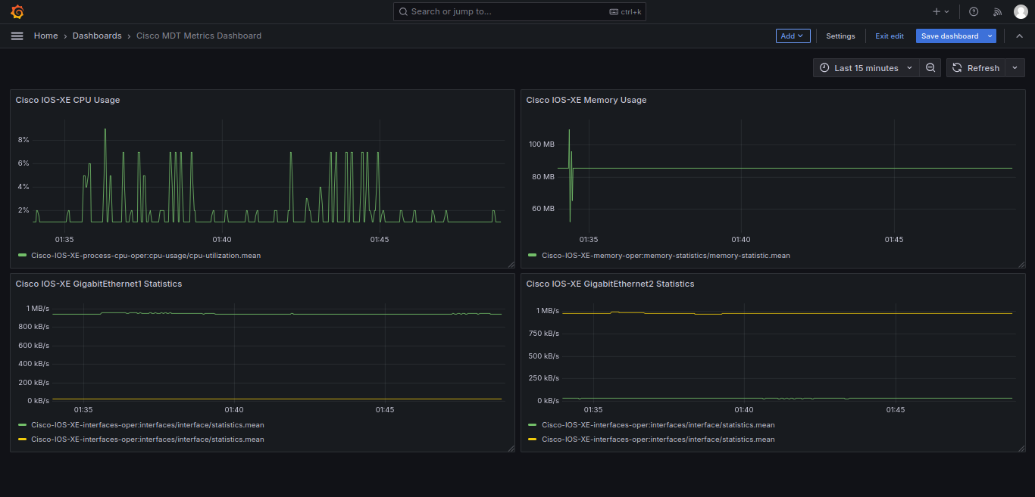Toggle GigabitEthernet2 yellow statistics.mean legend label
This screenshot has height=497, width=1035.
point(658,440)
